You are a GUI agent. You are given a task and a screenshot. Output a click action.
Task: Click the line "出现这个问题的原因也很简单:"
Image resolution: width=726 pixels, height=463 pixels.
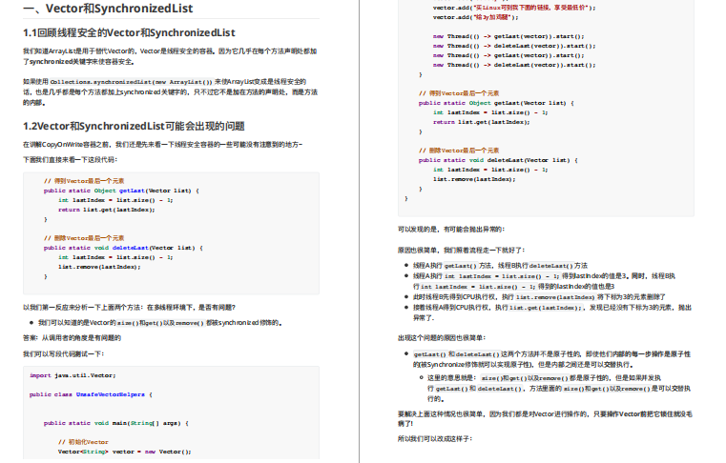(x=442, y=338)
